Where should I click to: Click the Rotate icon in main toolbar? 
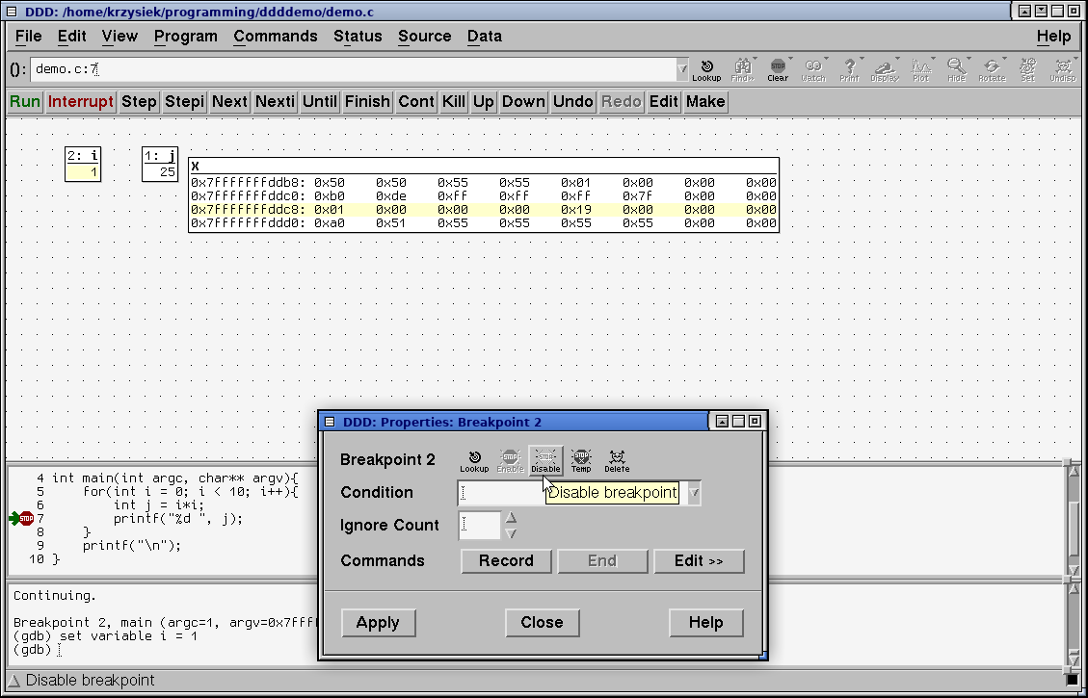click(992, 69)
